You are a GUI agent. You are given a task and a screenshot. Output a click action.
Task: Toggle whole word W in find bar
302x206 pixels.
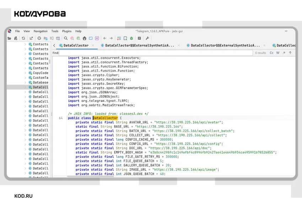click(278, 53)
